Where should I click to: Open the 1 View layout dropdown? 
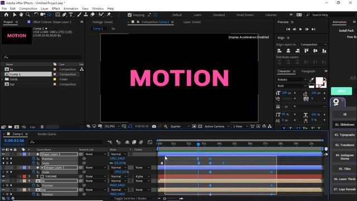coord(240,126)
